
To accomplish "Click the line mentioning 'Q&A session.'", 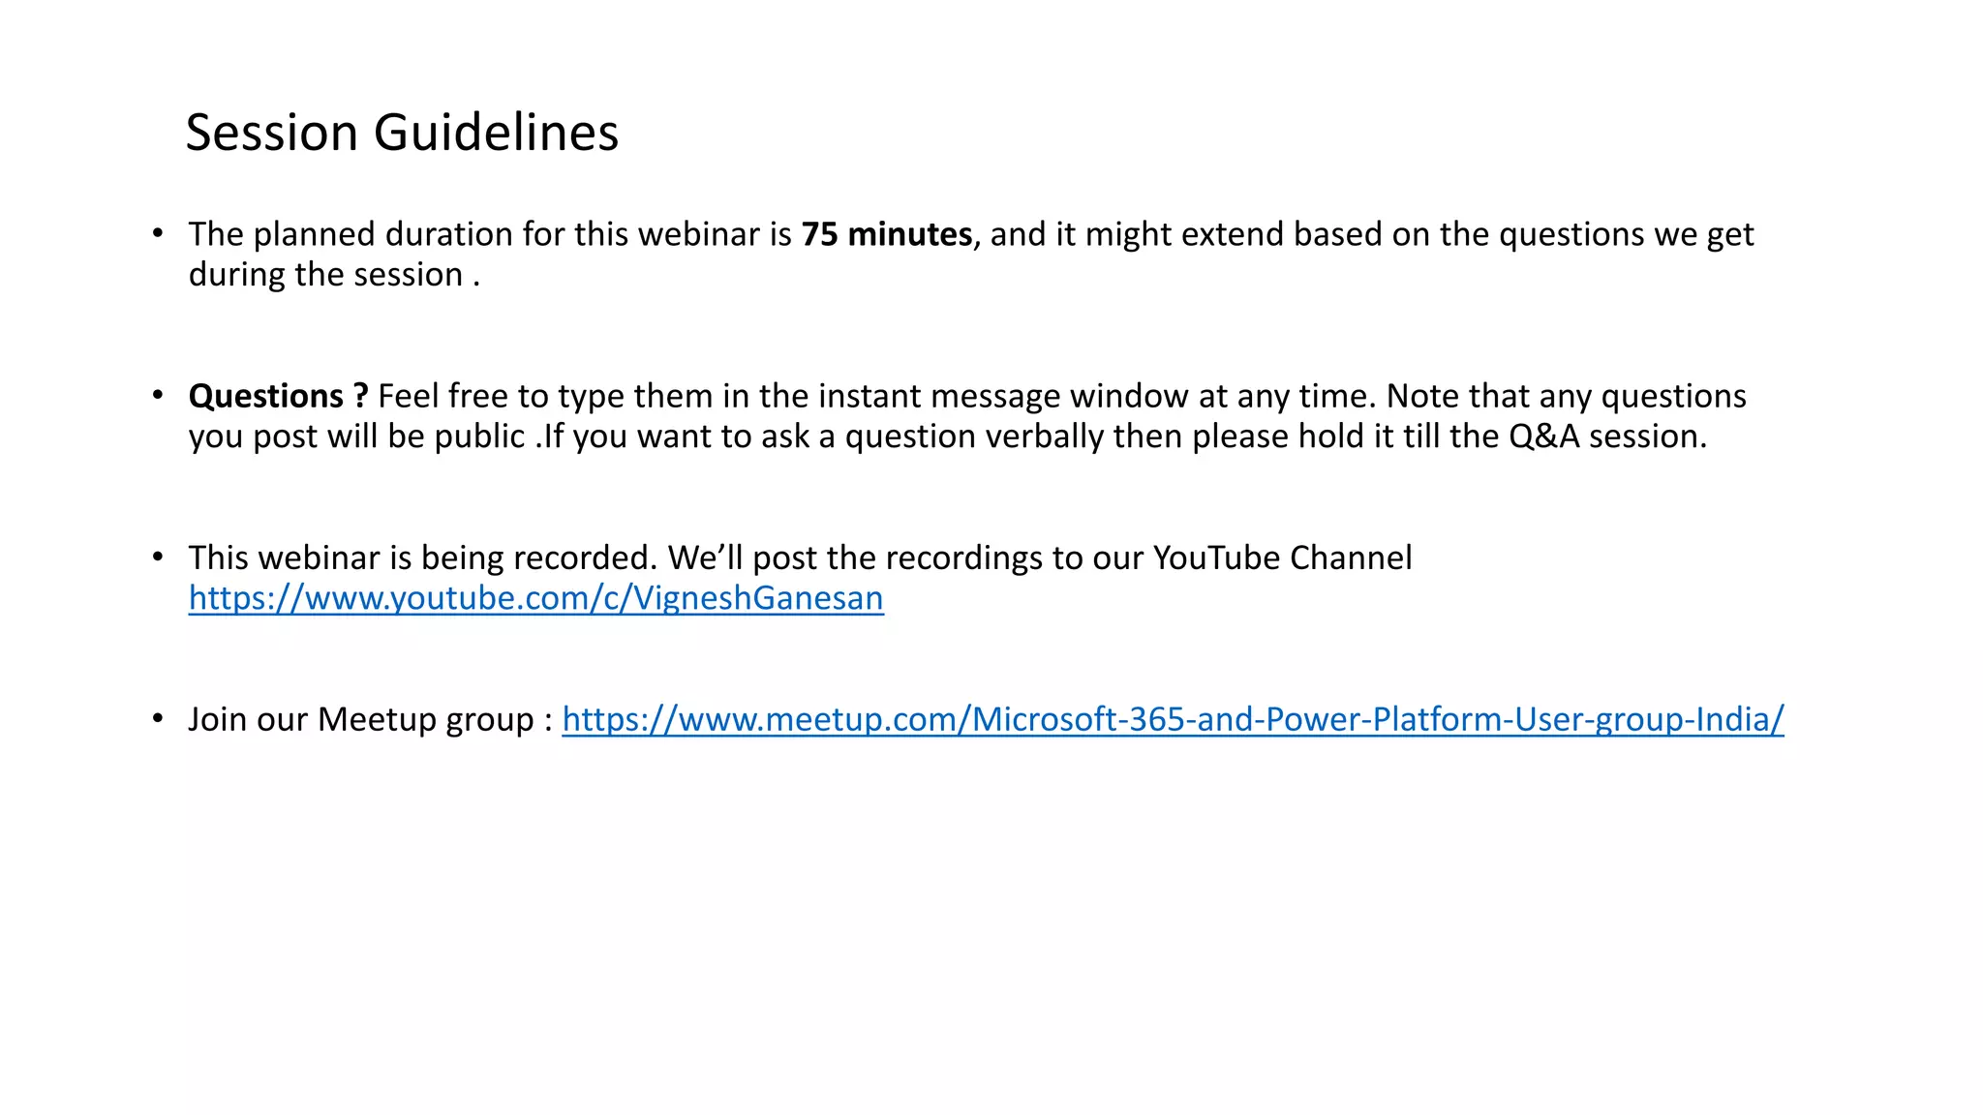I will pos(947,437).
